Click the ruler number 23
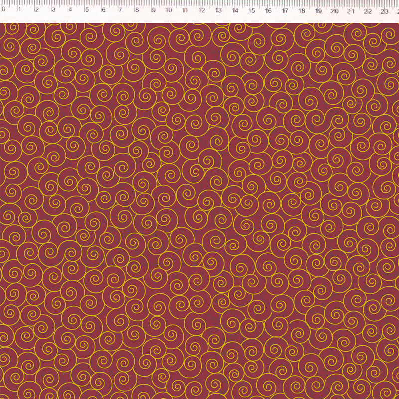The height and width of the screenshot is (399, 399). click(x=384, y=11)
